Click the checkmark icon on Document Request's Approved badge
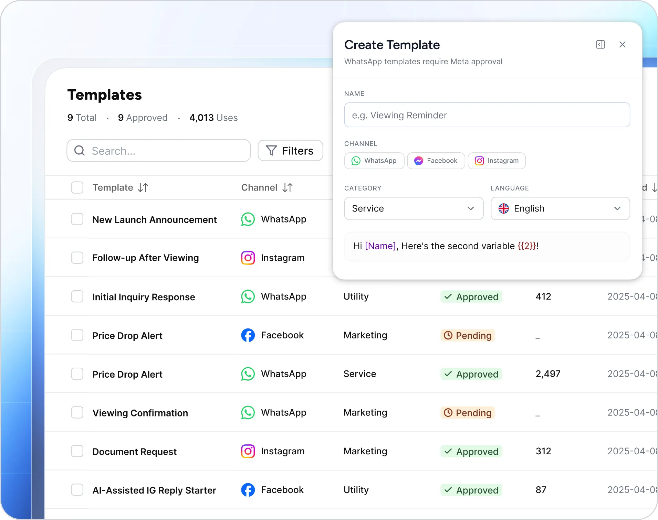 [448, 451]
